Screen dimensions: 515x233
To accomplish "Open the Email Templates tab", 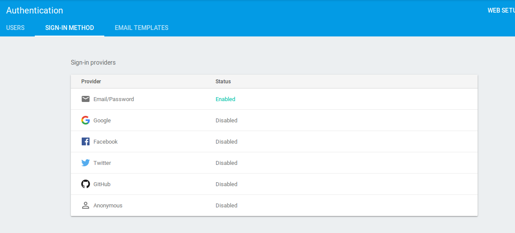I will (141, 28).
